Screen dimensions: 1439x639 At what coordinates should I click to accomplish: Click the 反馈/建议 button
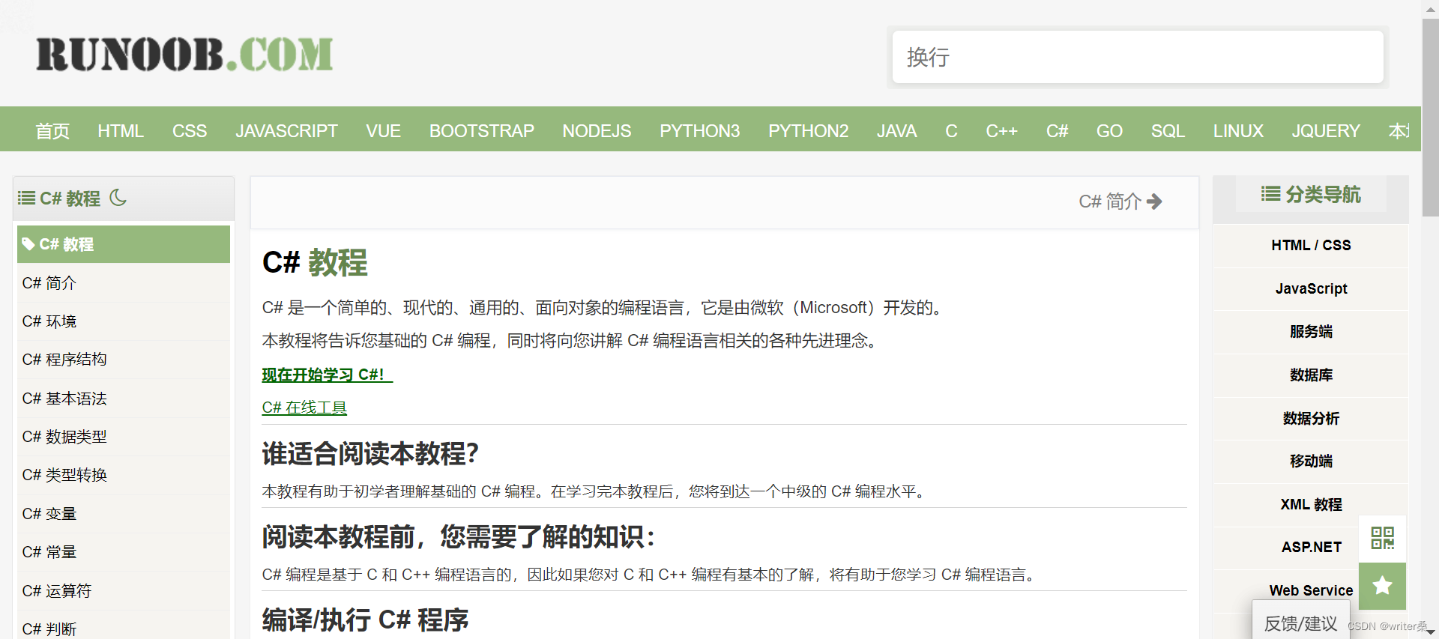[1300, 622]
